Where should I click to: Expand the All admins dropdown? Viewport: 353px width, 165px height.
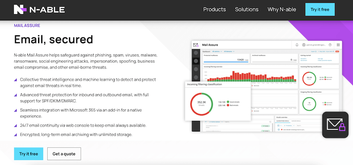point(217,51)
